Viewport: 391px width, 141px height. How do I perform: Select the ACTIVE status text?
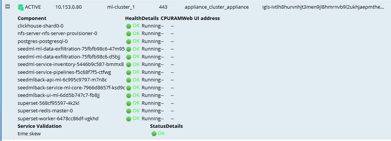(x=33, y=7)
